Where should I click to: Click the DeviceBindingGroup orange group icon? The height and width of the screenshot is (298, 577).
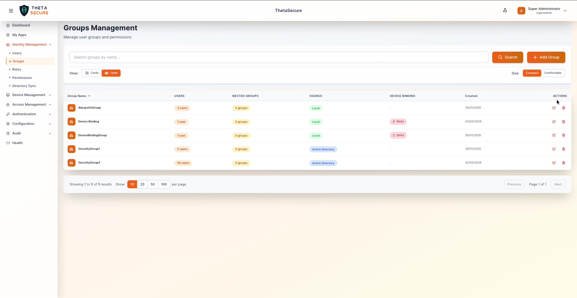72,136
